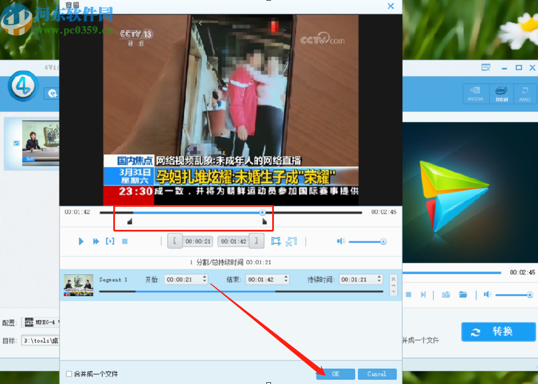Stop playback in the trim dialog

pyautogui.click(x=125, y=241)
